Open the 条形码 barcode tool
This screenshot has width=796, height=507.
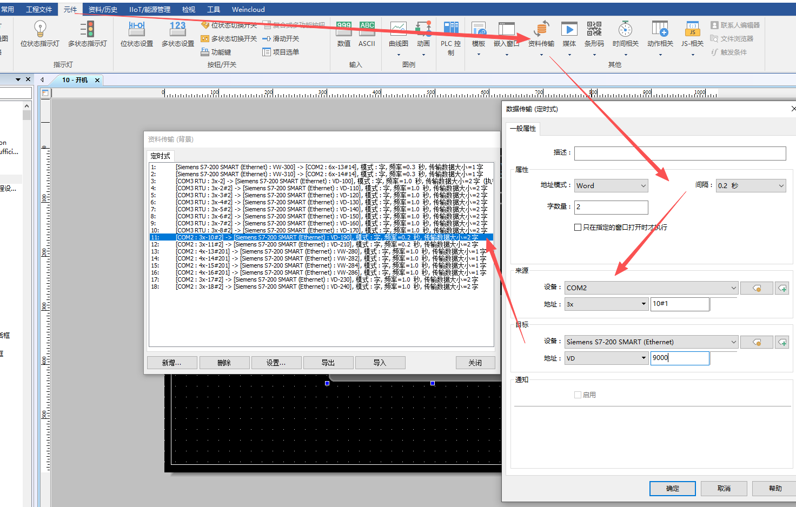coord(594,35)
